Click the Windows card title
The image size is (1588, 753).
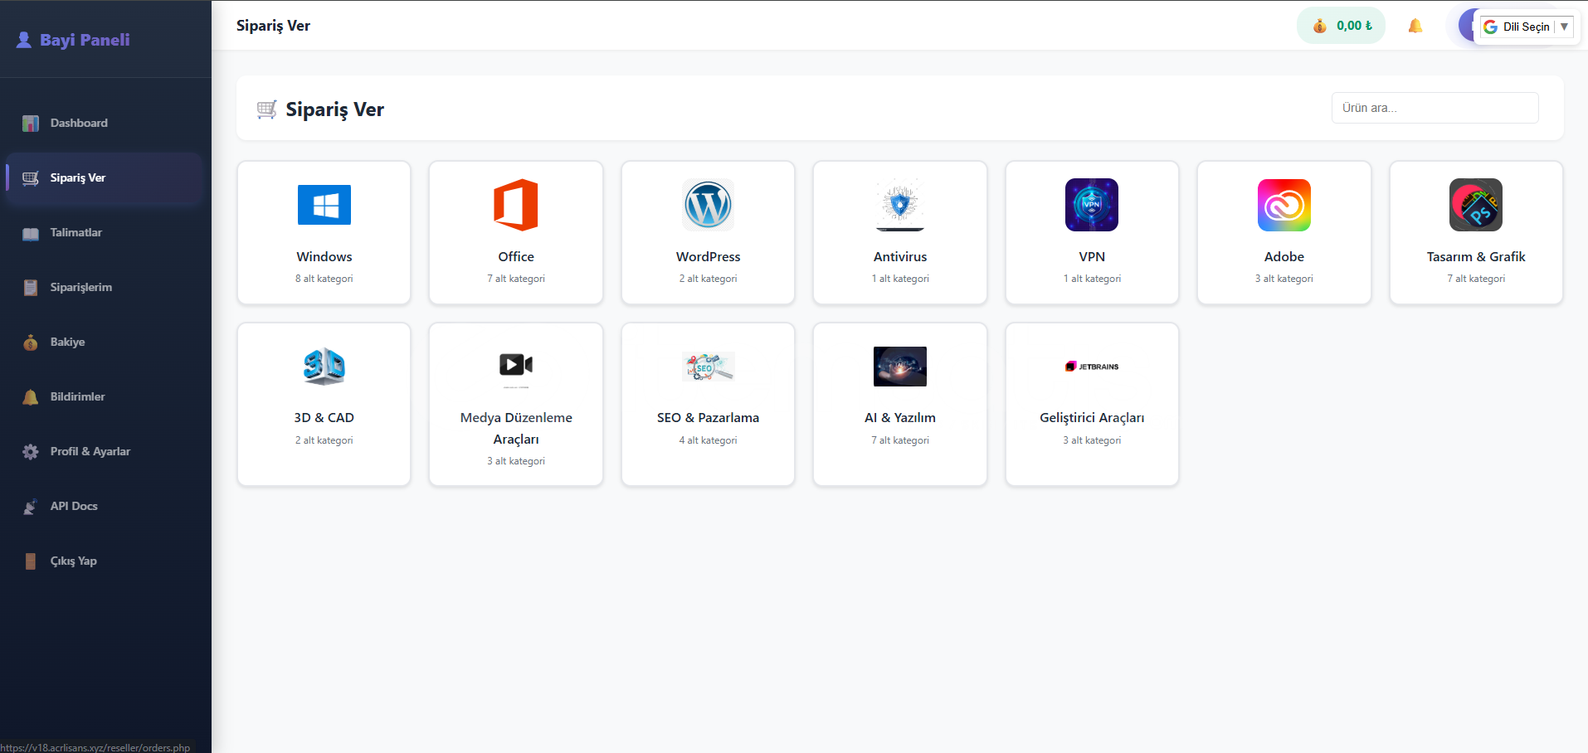click(324, 257)
